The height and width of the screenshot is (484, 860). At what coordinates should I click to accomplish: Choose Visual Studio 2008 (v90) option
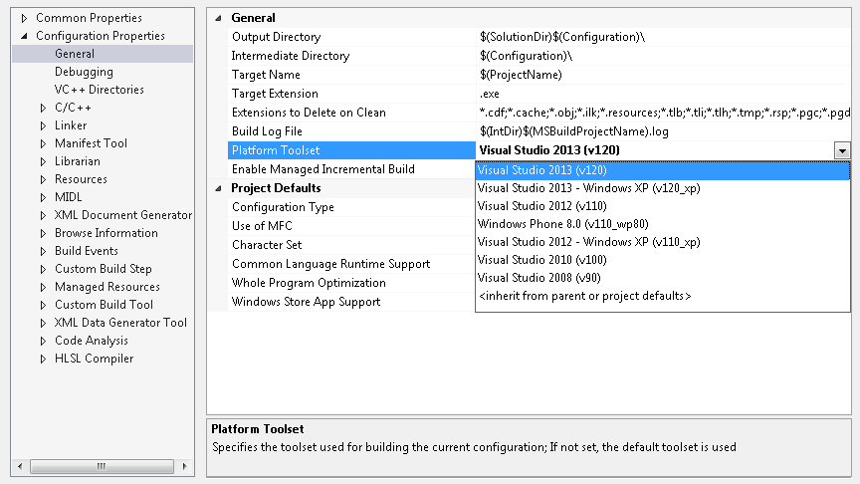point(538,278)
